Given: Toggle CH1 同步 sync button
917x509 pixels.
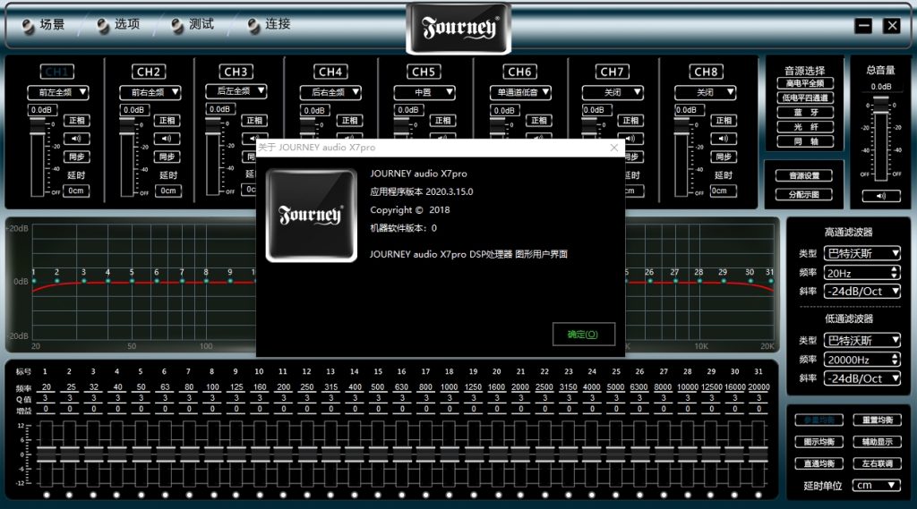Looking at the screenshot, I should [x=77, y=157].
